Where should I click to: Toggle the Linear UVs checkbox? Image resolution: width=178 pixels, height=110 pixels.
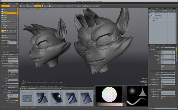tap(161, 86)
